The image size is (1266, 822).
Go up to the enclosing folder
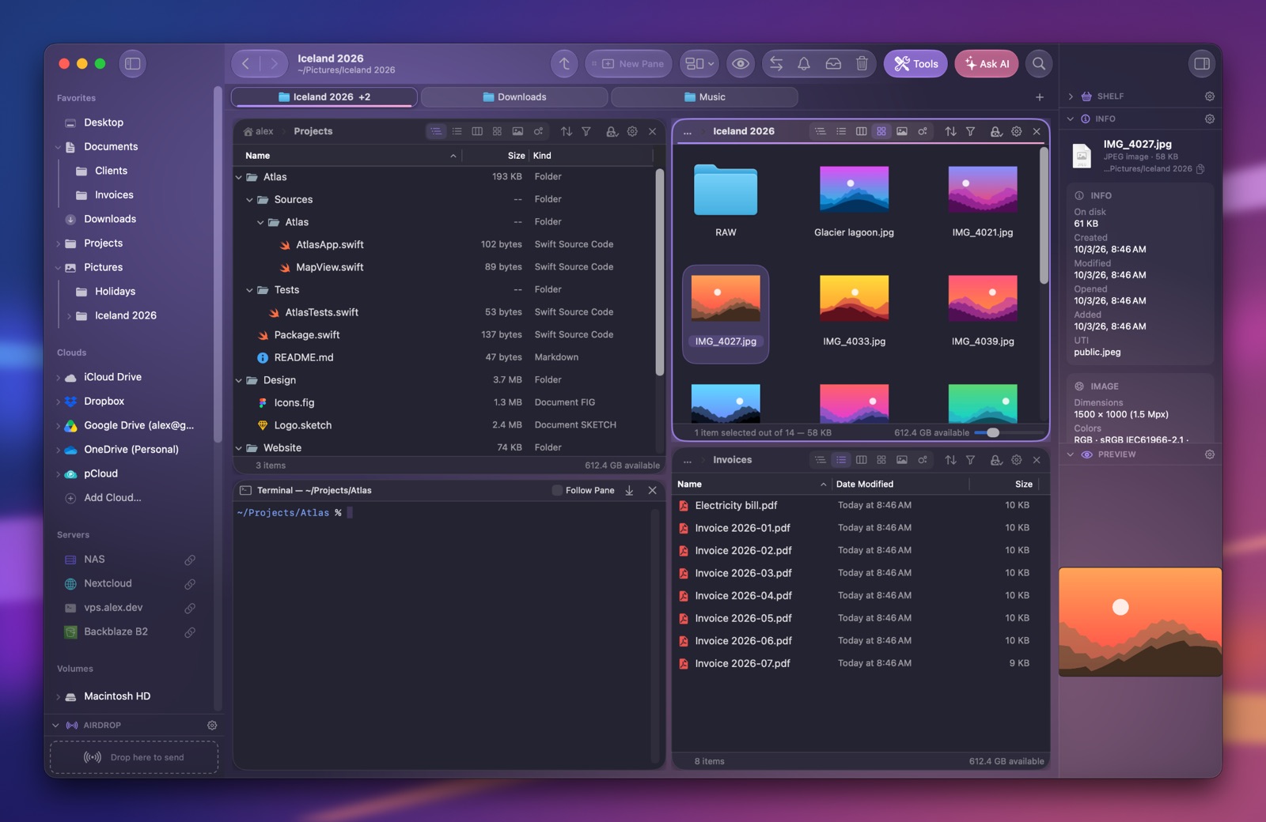tap(564, 64)
